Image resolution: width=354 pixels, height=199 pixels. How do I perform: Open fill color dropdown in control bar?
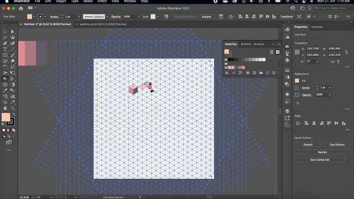pyautogui.click(x=34, y=17)
